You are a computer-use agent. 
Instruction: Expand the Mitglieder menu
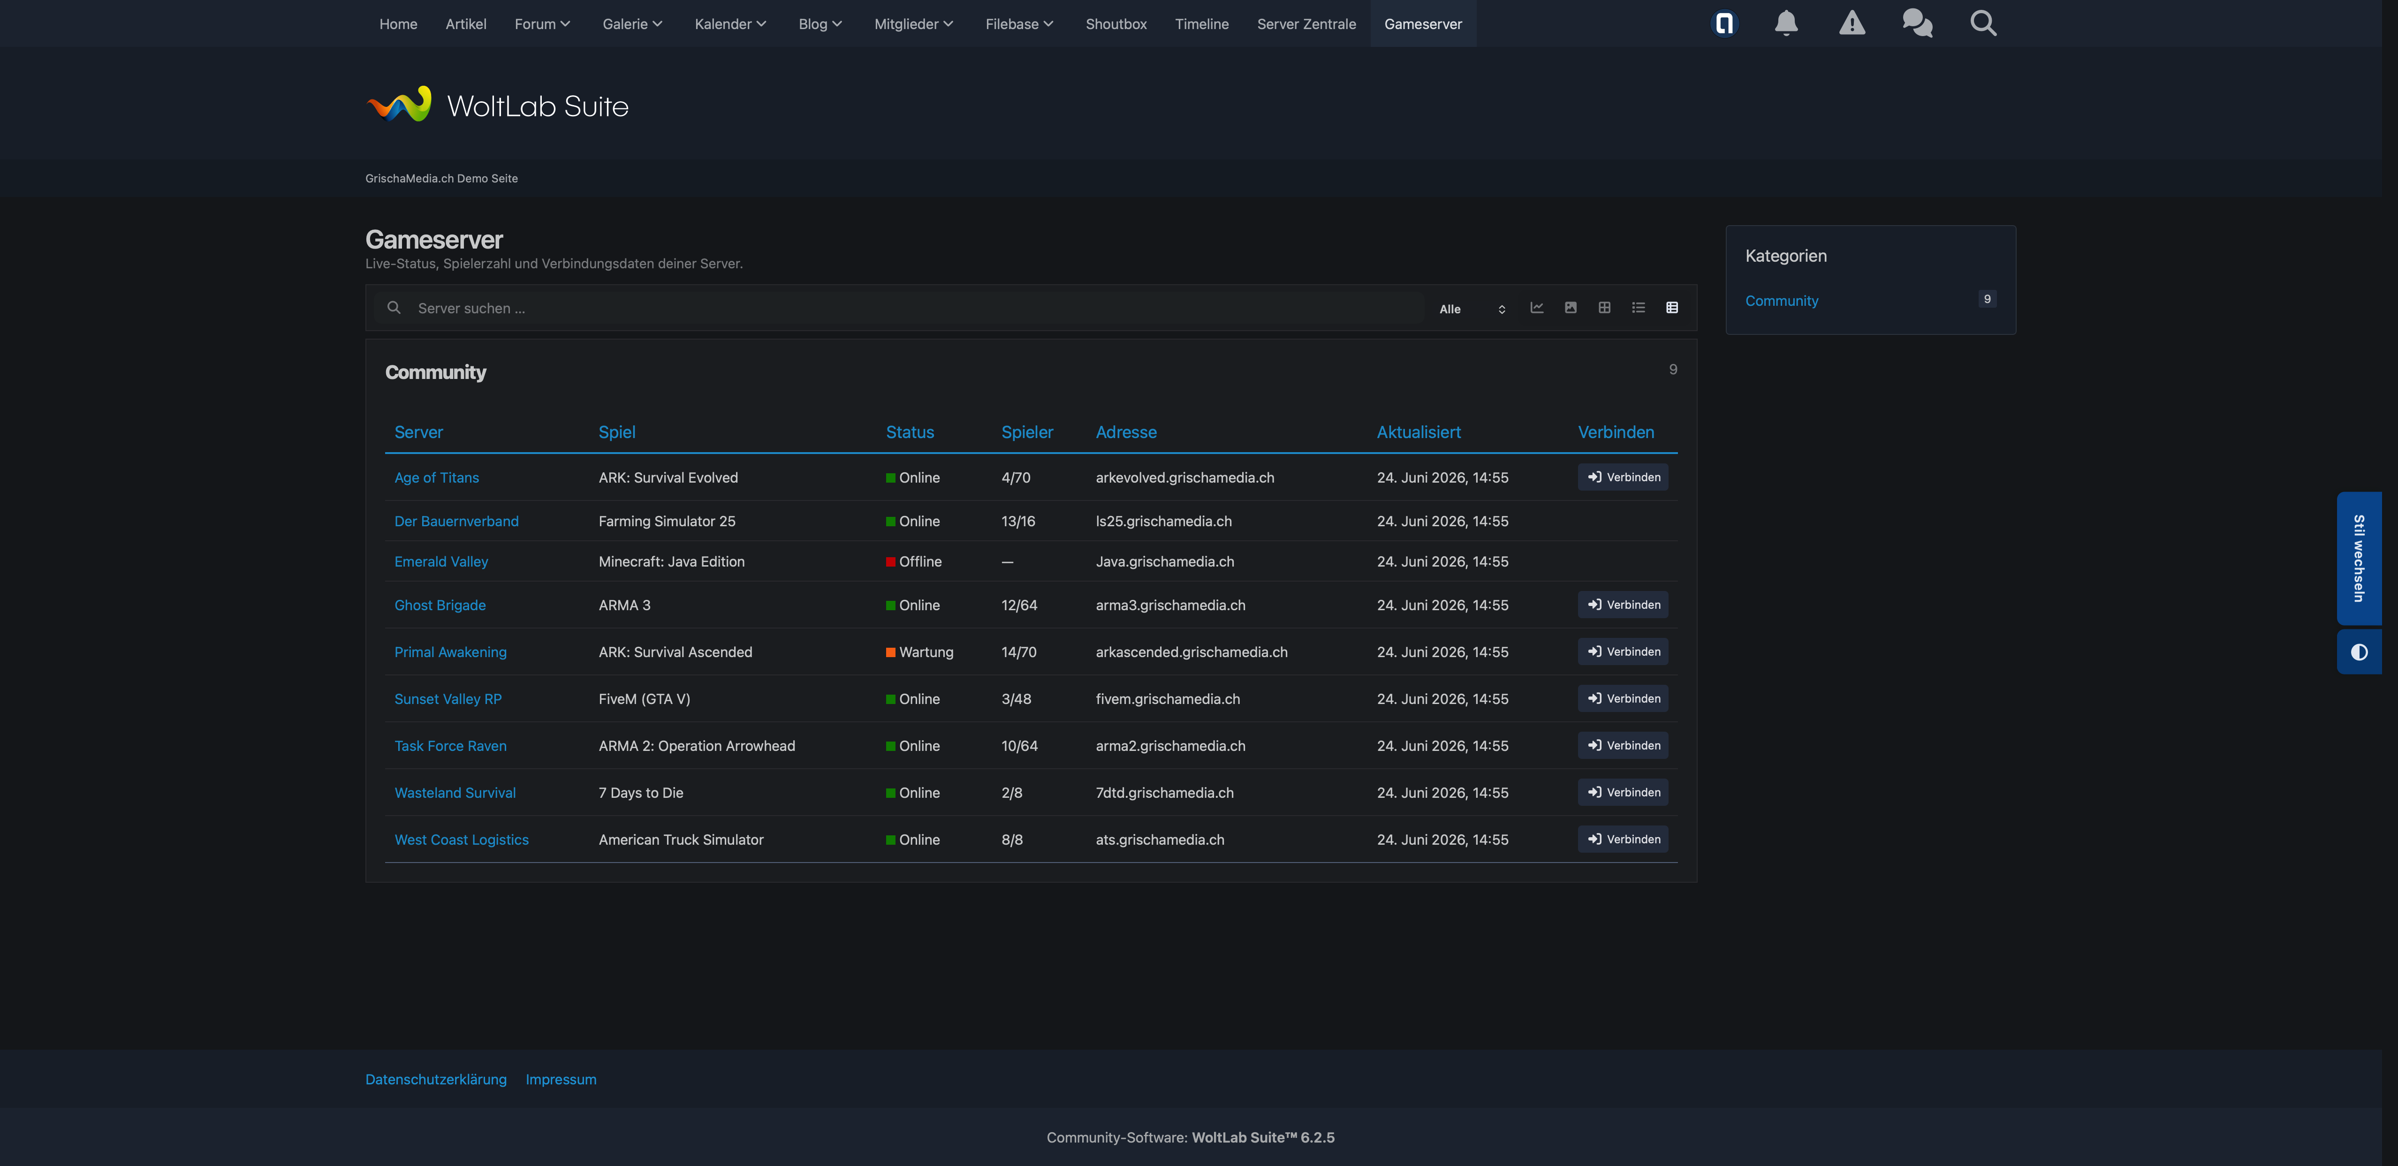pyautogui.click(x=914, y=24)
